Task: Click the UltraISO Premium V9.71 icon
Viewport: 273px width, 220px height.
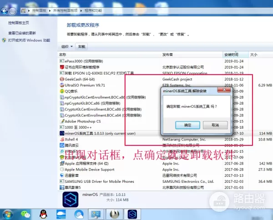Action: click(x=62, y=85)
